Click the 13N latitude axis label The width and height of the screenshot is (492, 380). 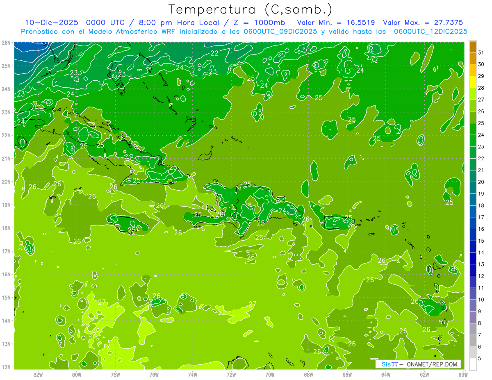pos(6,344)
